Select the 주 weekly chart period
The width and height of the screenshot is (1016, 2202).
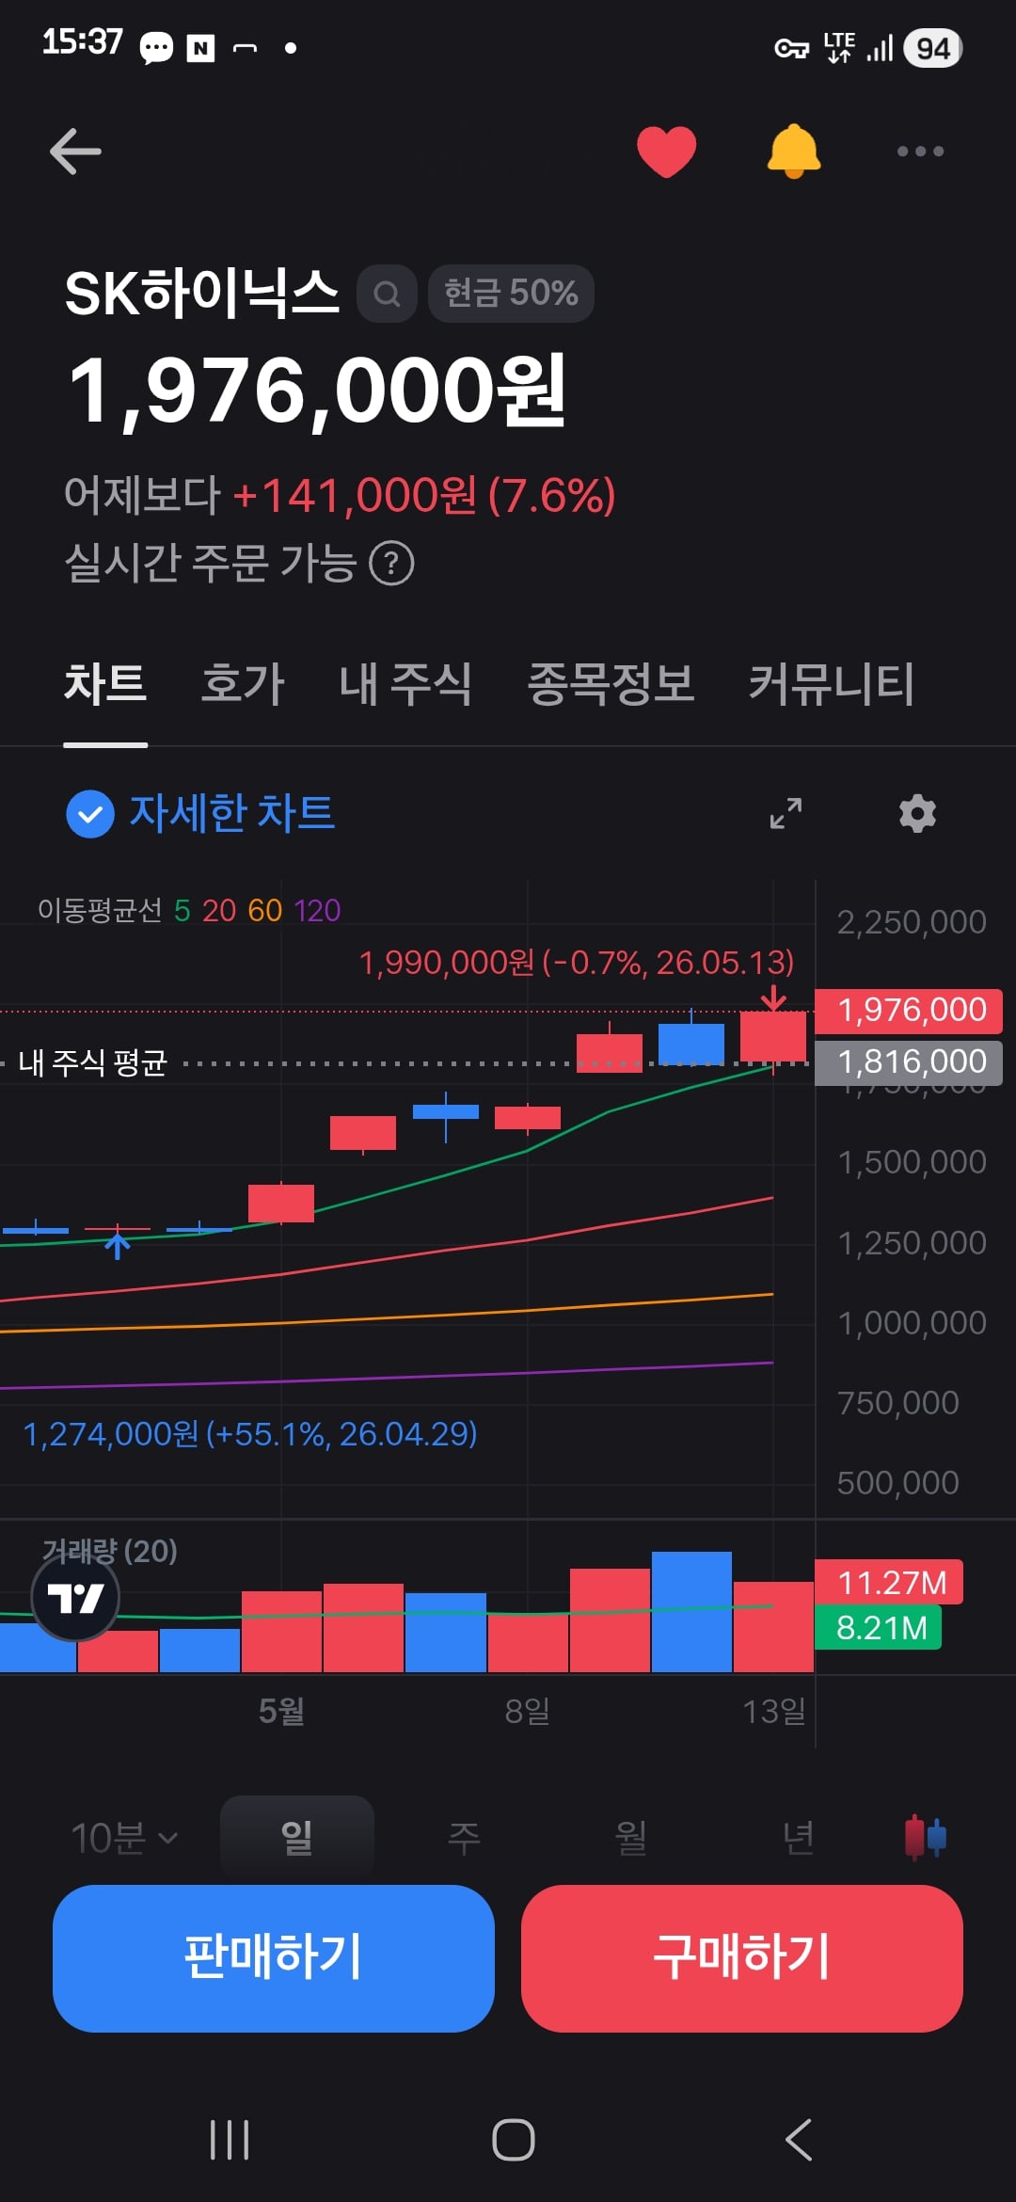click(464, 1837)
